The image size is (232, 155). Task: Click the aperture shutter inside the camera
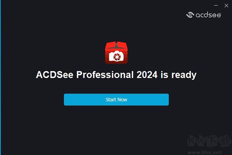coord(117,57)
